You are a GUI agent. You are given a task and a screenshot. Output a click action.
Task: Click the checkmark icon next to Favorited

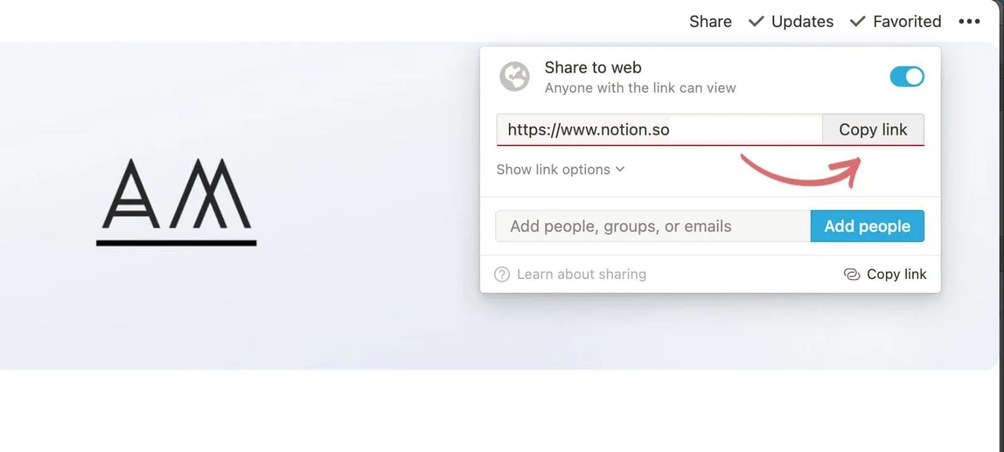point(857,21)
